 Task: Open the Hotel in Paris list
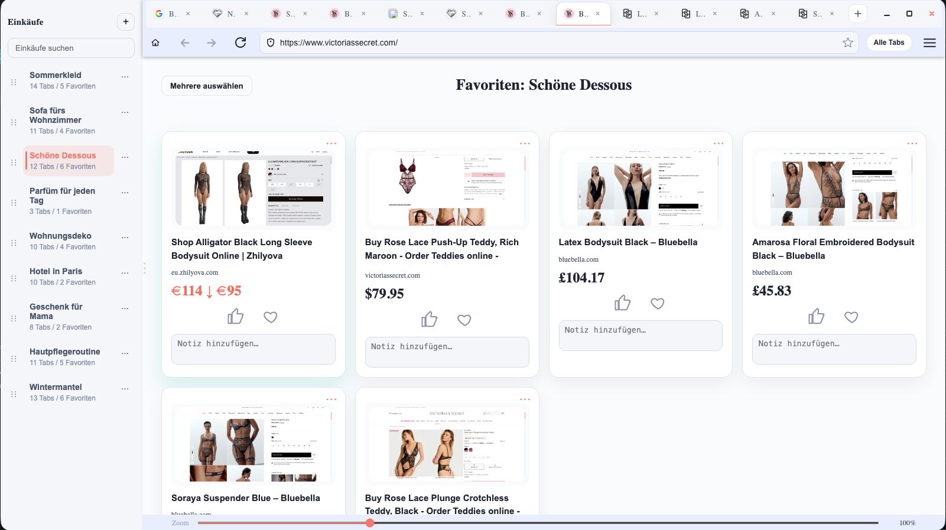click(69, 277)
